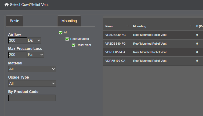203x116 pixels.
Task: Toggle the All mounting checkbox
Action: pyautogui.click(x=61, y=33)
